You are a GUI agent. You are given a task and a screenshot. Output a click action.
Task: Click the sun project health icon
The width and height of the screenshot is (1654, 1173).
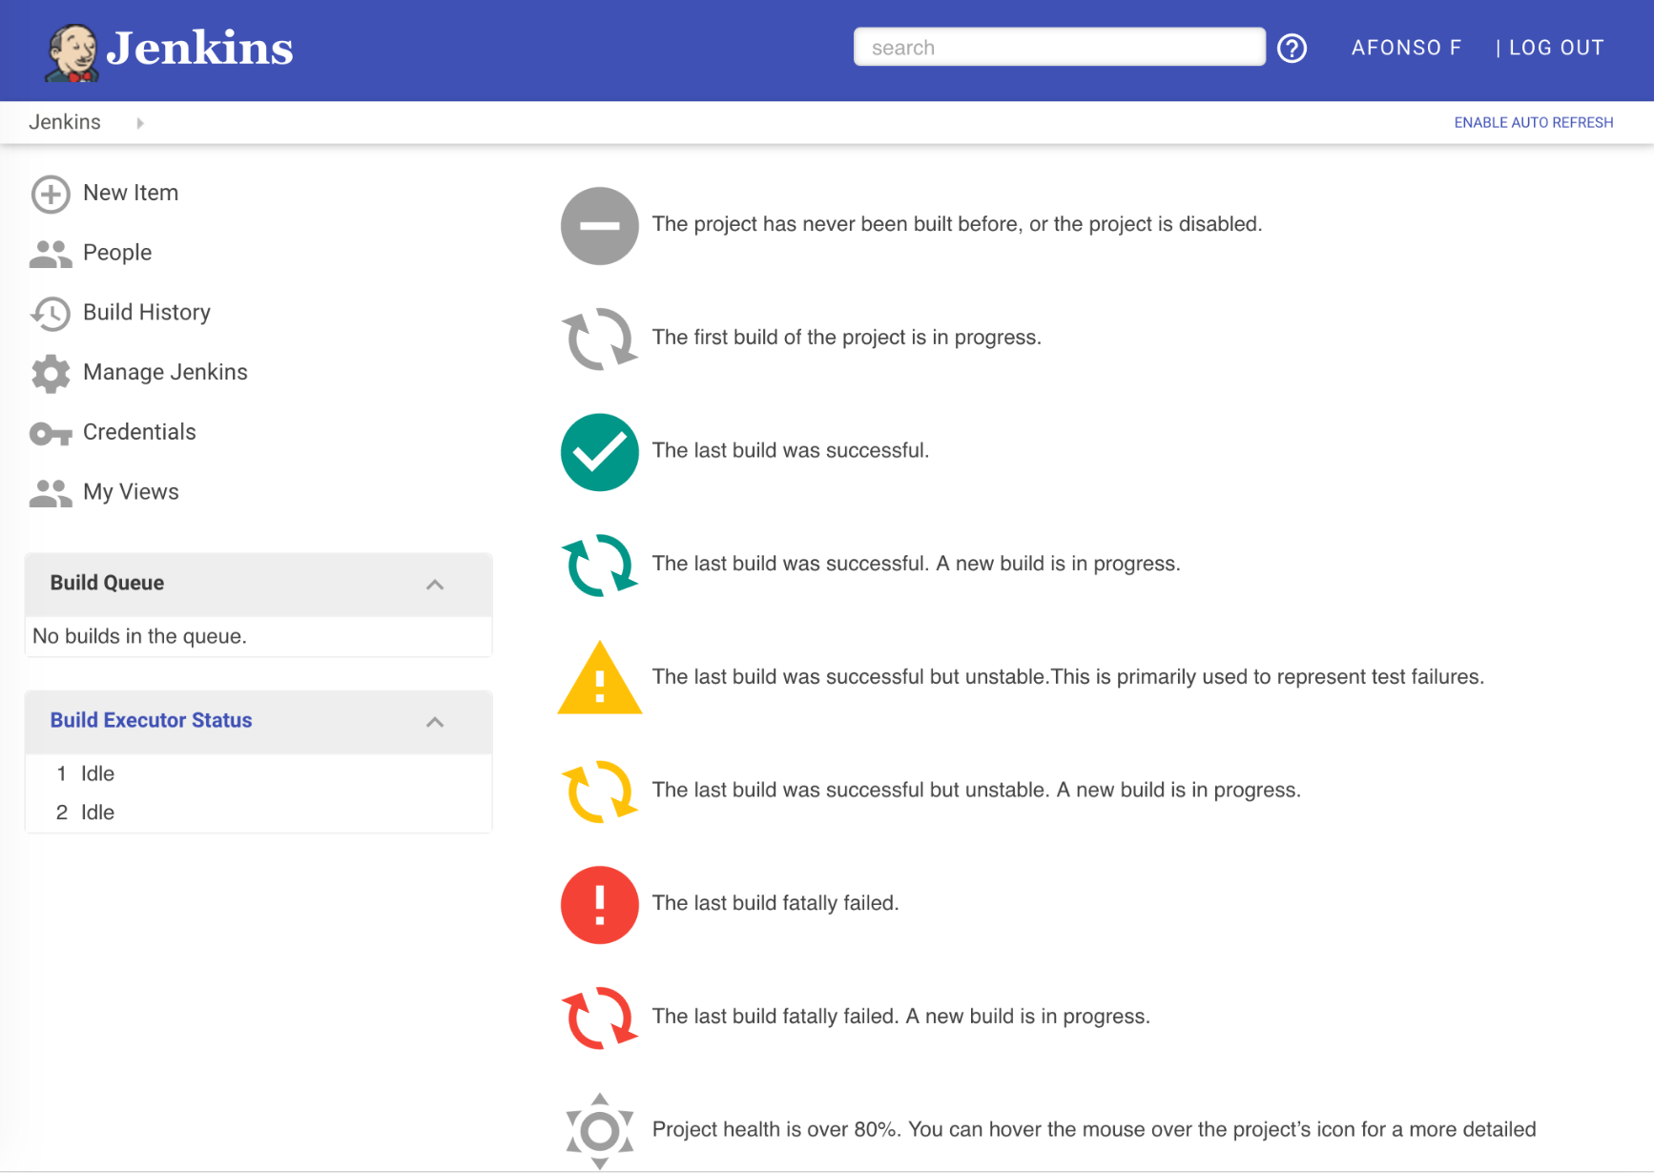coord(599,1131)
